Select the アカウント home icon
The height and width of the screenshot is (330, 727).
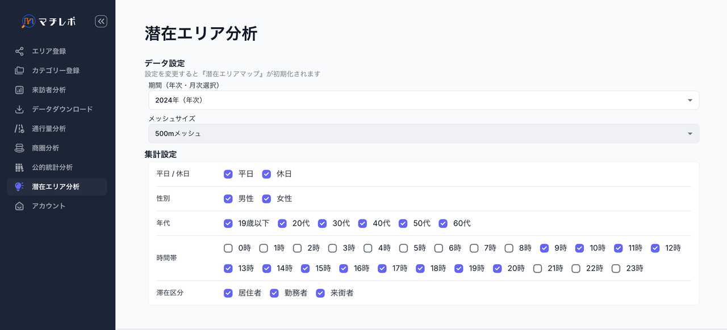coord(18,206)
